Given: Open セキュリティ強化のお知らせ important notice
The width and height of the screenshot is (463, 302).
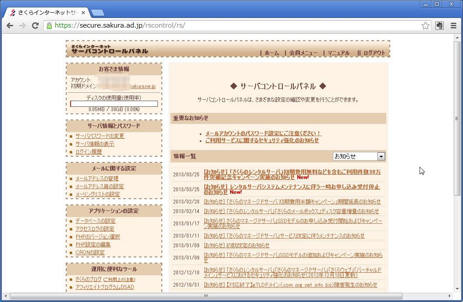Looking at the screenshot, I should (x=262, y=140).
